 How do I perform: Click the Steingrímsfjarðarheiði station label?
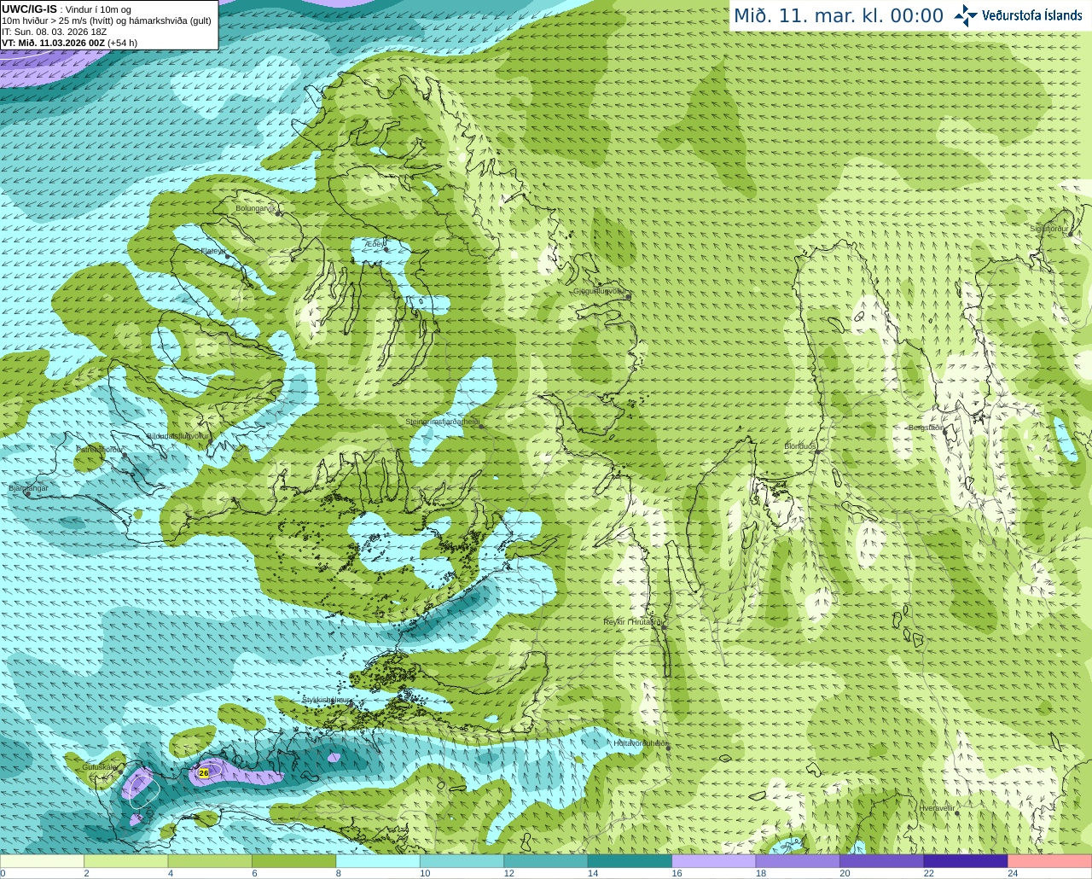[x=441, y=422]
